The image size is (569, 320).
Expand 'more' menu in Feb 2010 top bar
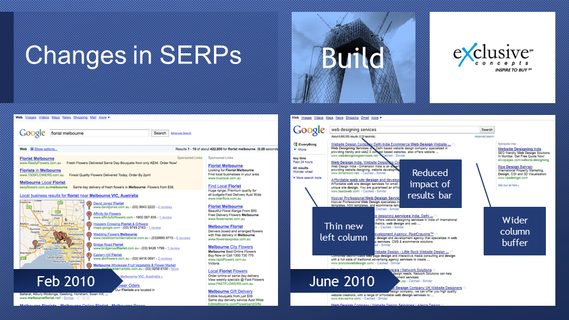click(x=104, y=117)
